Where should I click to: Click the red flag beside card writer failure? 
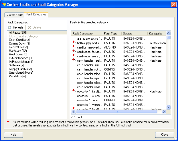(74, 56)
